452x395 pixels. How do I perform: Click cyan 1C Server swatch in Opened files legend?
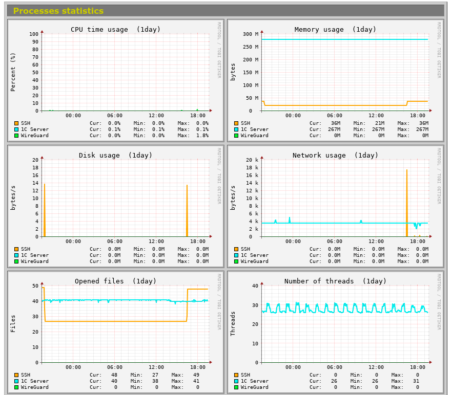coord(16,381)
